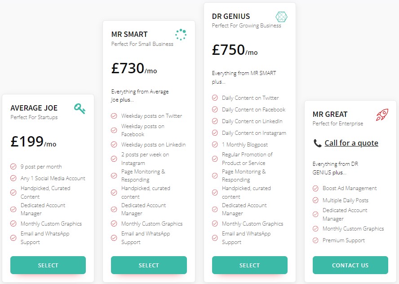Screen dimensions: 399x284
Task: Click the phone icon beside Call for a quote
Action: click(x=317, y=143)
